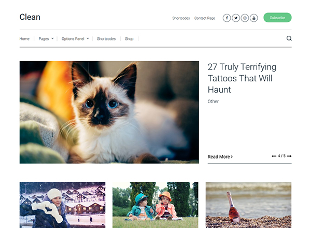Open the Instagram social icon
This screenshot has width=311, height=228.
(245, 18)
